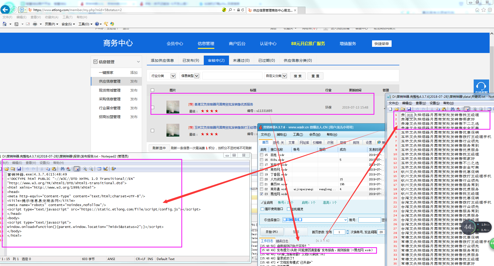Click the home icon in IE toolbar

[4, 24]
